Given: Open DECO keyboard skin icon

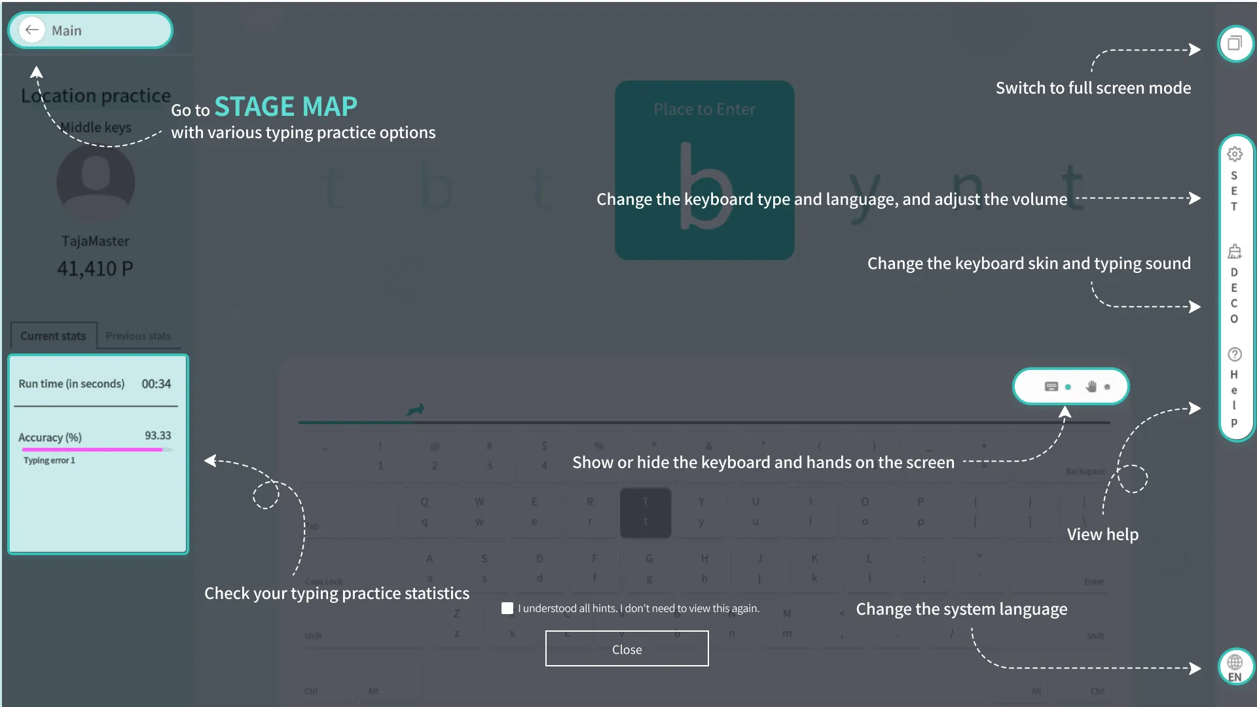Looking at the screenshot, I should pyautogui.click(x=1235, y=252).
